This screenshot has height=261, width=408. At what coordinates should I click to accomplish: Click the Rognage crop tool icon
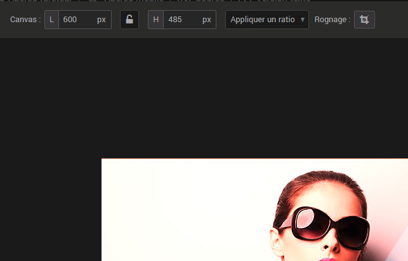pyautogui.click(x=364, y=20)
